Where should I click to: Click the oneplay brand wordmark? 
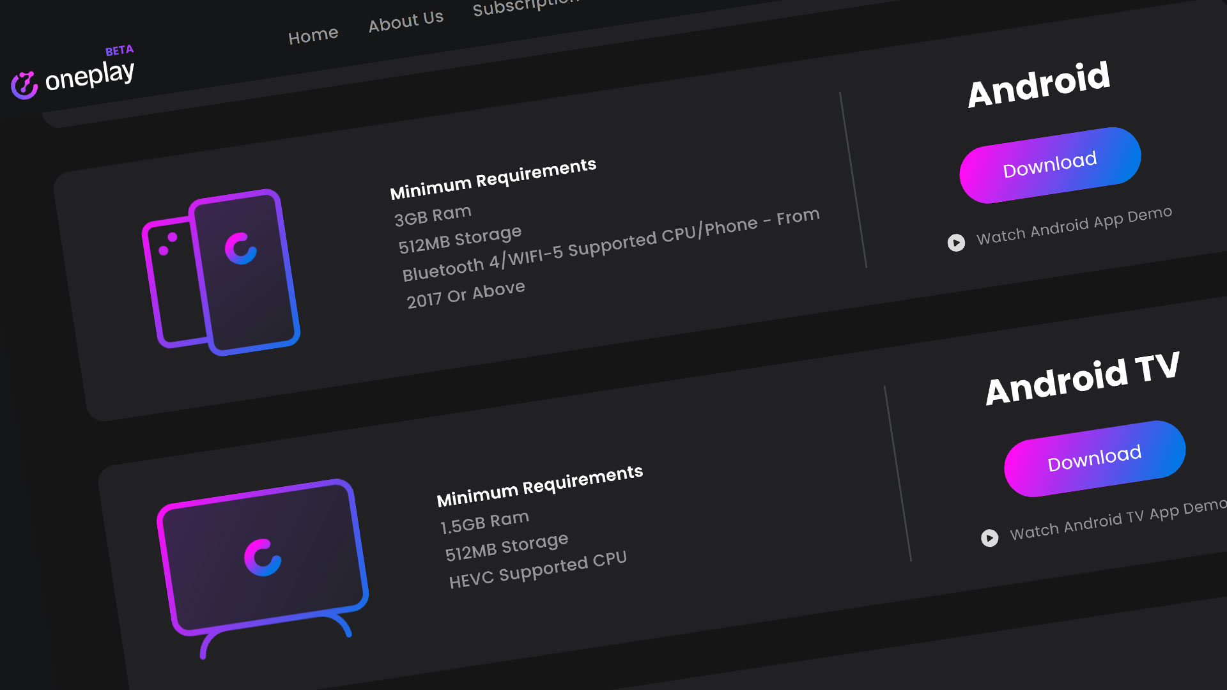pos(90,76)
